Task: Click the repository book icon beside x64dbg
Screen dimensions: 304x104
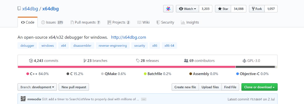Action: click(x=19, y=9)
